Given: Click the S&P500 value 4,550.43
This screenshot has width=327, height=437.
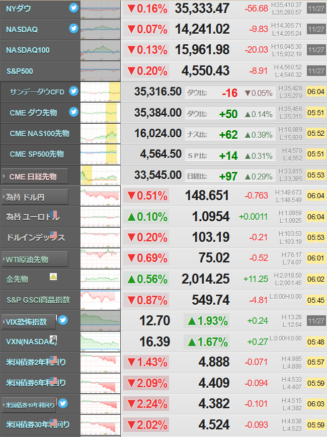Looking at the screenshot, I should pyautogui.click(x=205, y=71).
